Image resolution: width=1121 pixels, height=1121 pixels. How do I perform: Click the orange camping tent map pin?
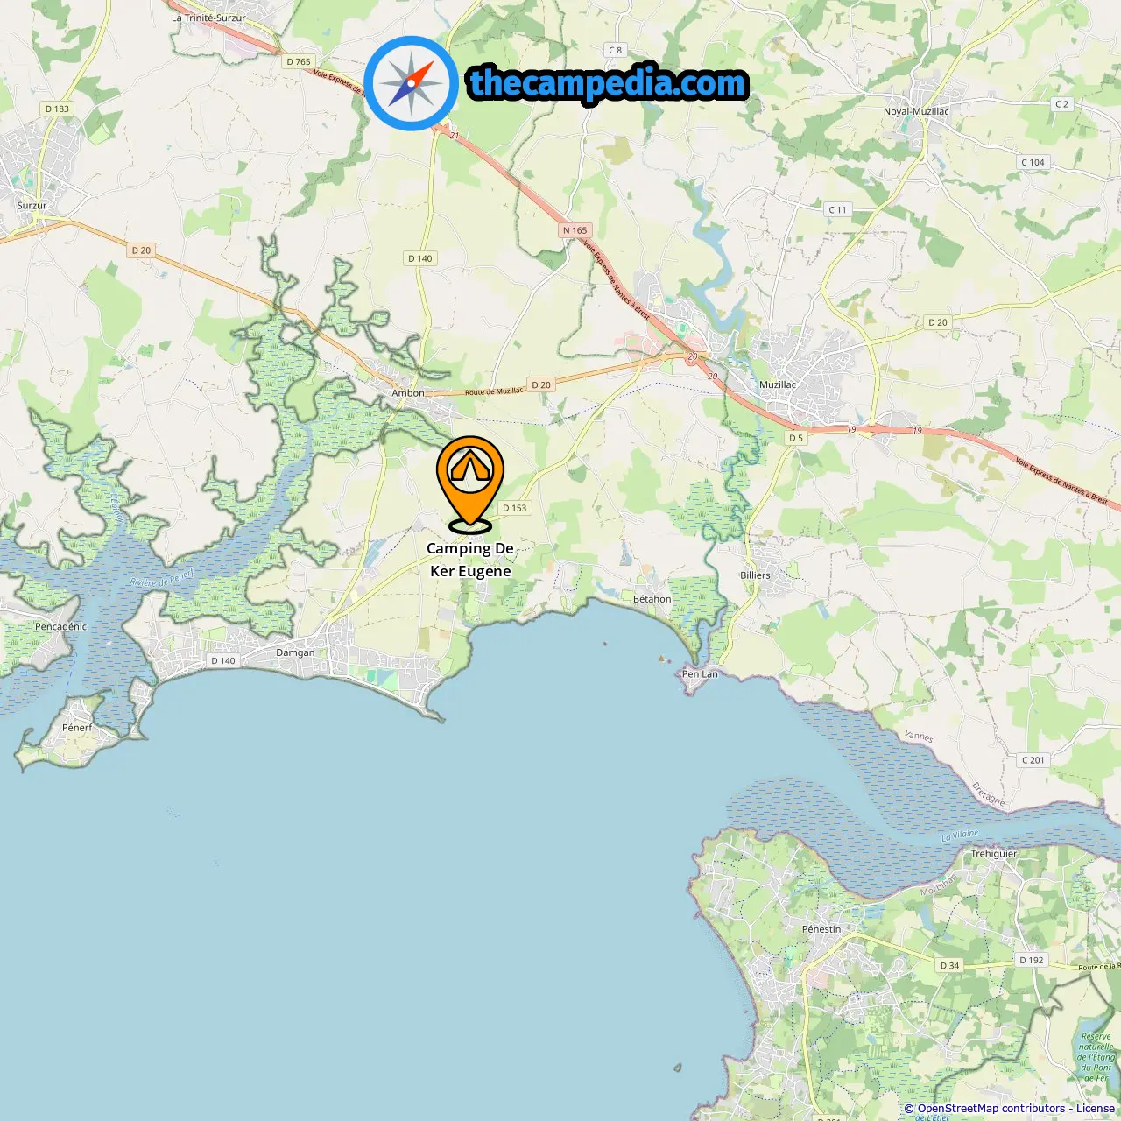coord(470,484)
